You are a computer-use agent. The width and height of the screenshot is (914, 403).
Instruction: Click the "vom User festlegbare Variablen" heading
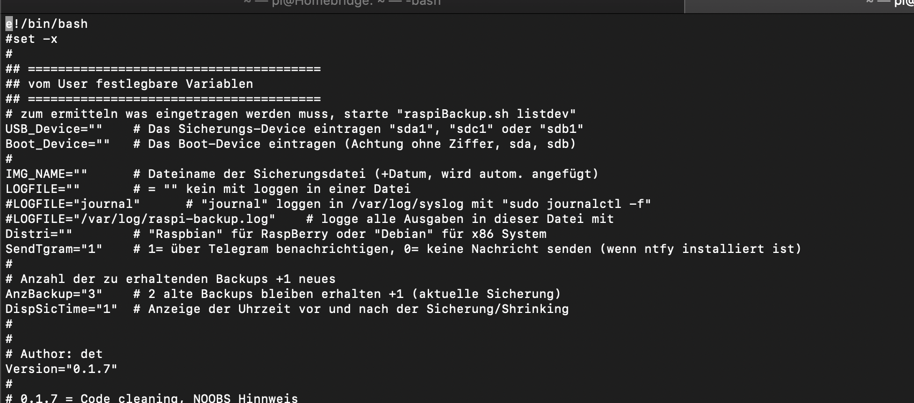(x=140, y=84)
